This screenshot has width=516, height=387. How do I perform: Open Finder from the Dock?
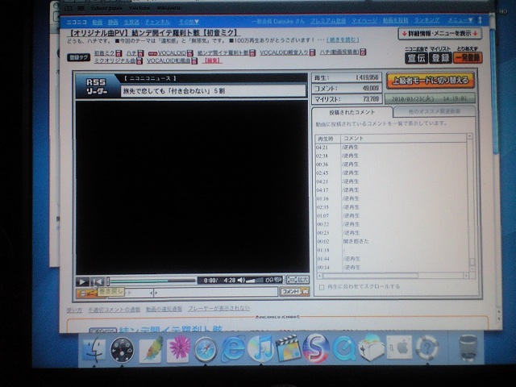tap(94, 350)
